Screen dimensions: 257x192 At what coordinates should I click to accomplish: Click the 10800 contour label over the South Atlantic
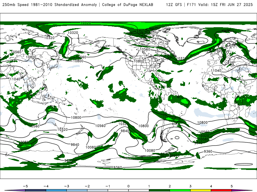202,123
